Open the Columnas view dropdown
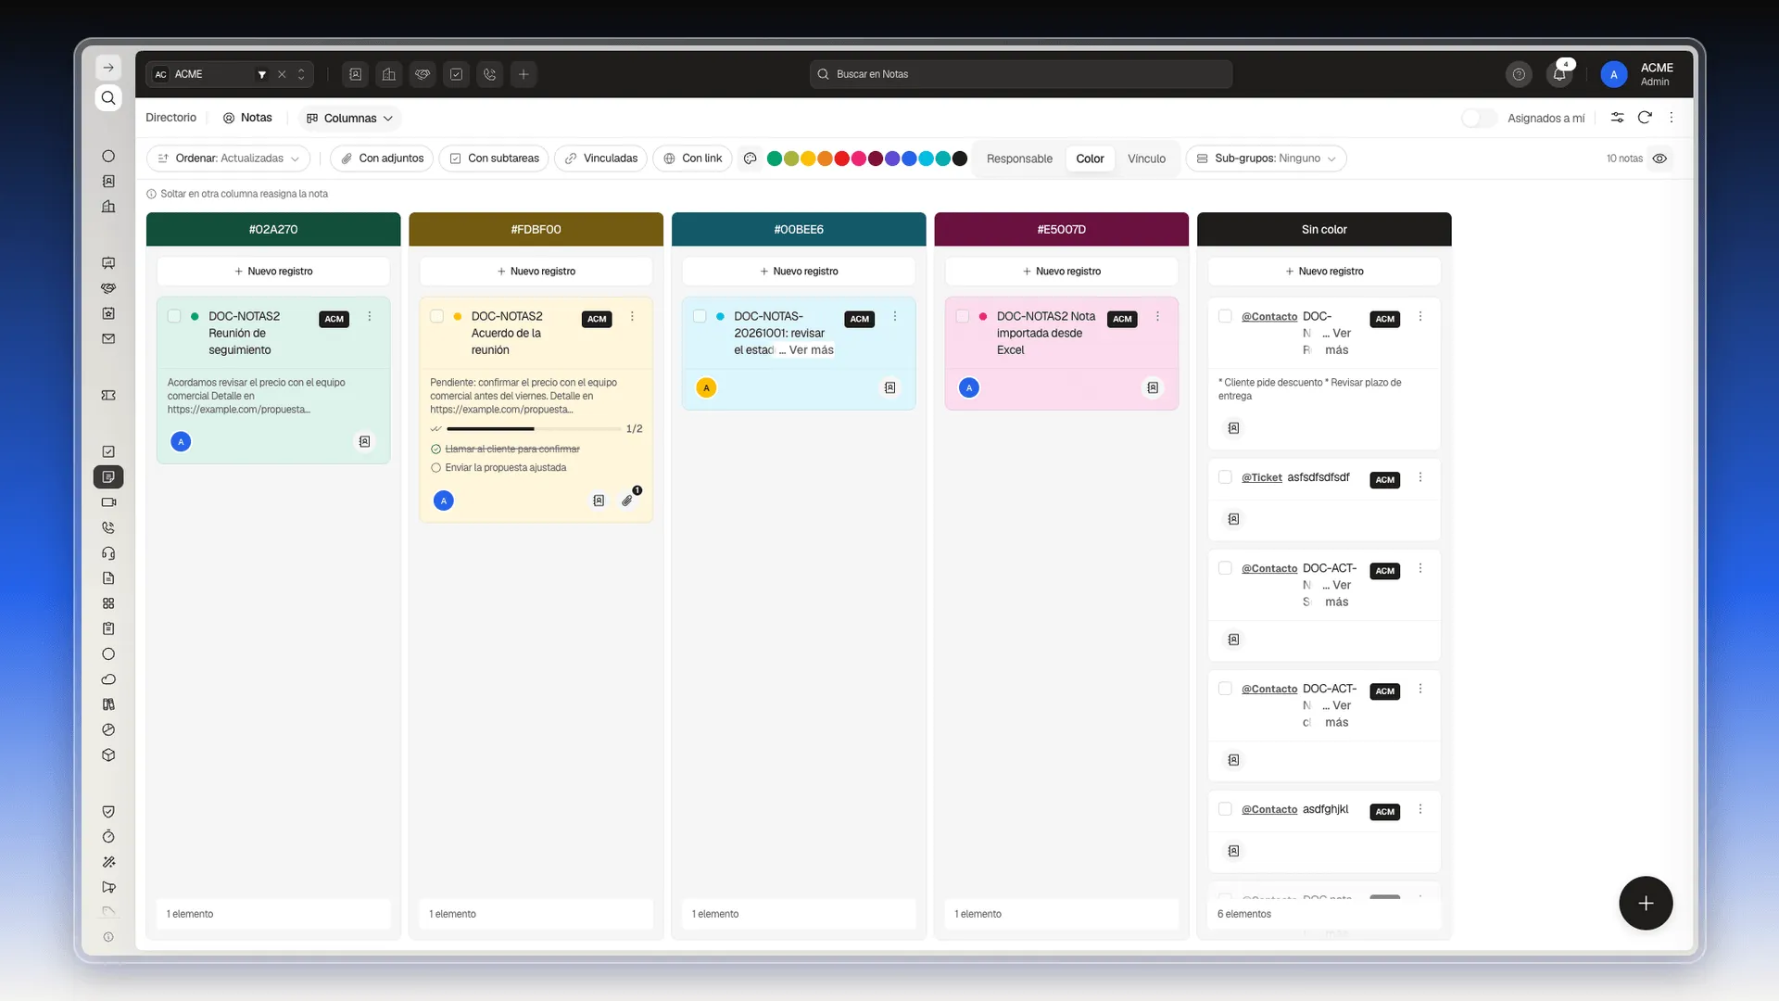The image size is (1779, 1001). pos(350,118)
